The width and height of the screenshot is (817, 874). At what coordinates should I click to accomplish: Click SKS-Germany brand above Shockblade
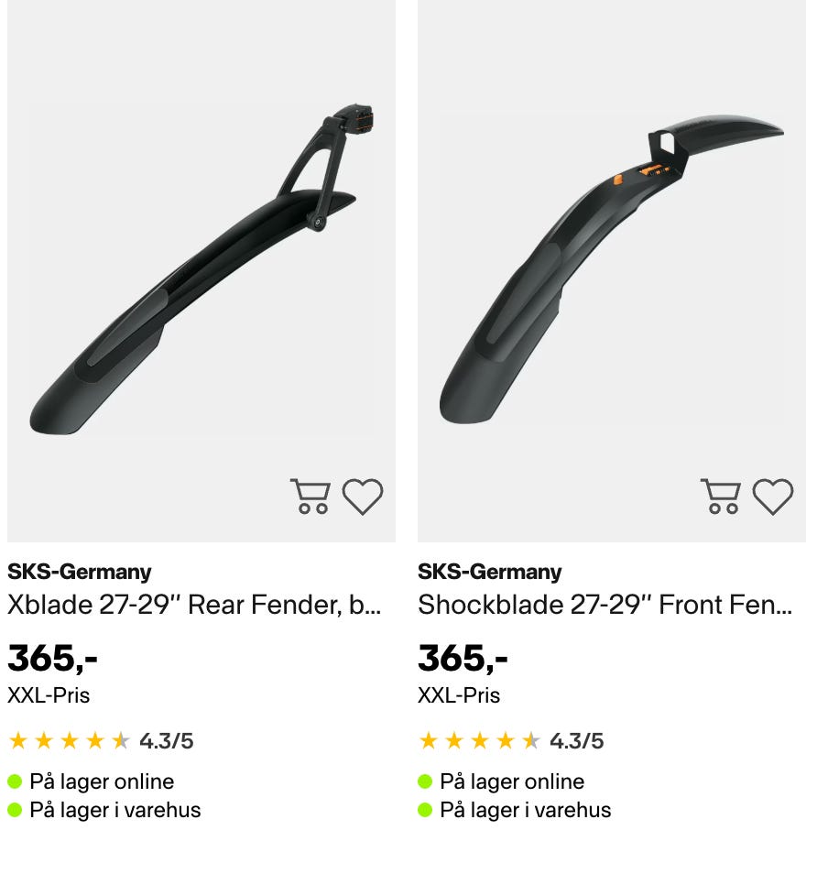tap(489, 572)
